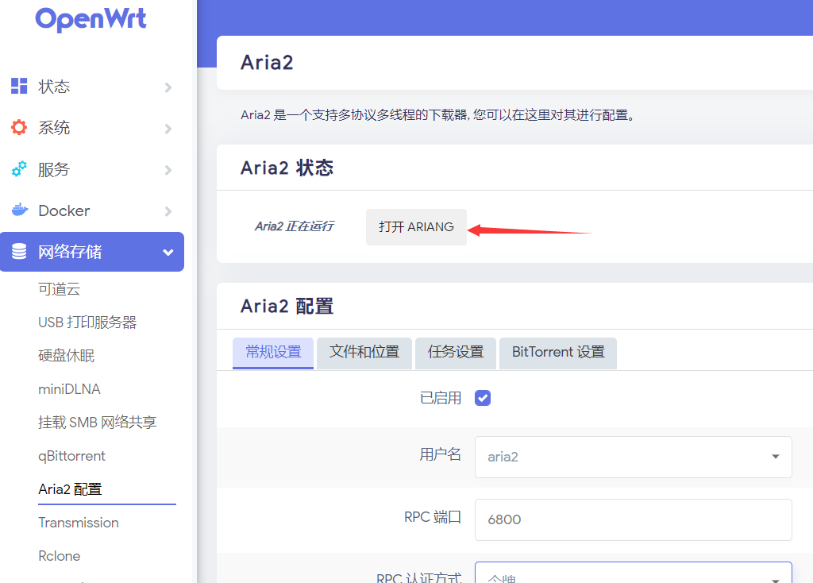Click the 系统 gear icon
The width and height of the screenshot is (813, 583).
(x=19, y=128)
